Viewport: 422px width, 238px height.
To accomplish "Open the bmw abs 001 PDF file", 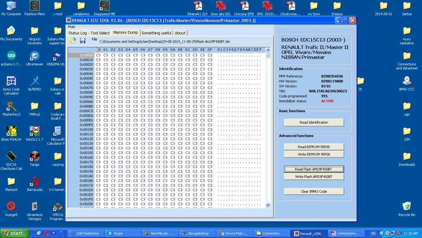I will tap(220, 8).
